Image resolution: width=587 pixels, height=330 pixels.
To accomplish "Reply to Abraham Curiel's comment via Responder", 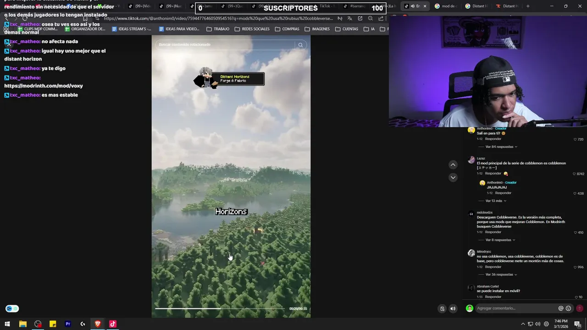I will click(x=493, y=297).
